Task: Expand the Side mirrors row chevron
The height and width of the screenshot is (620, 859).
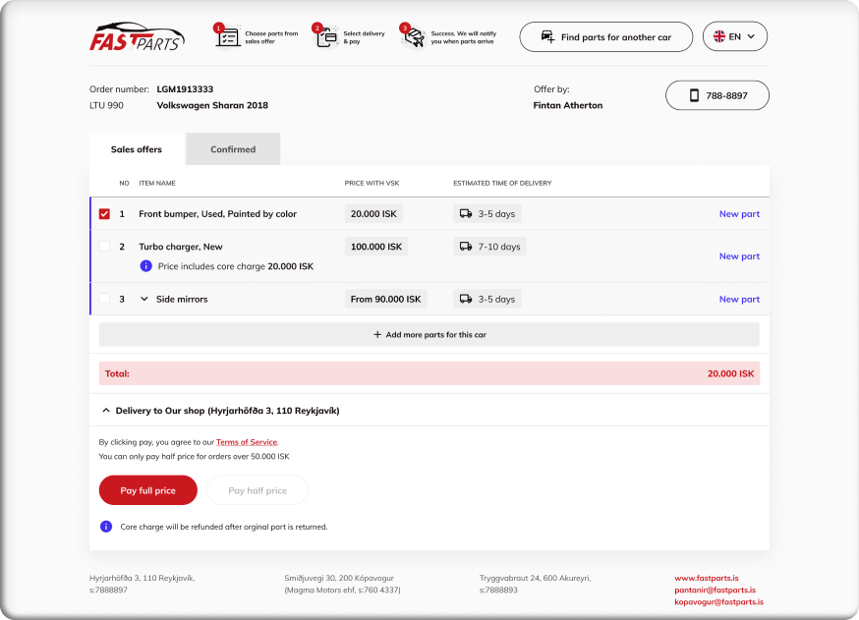Action: (x=144, y=299)
